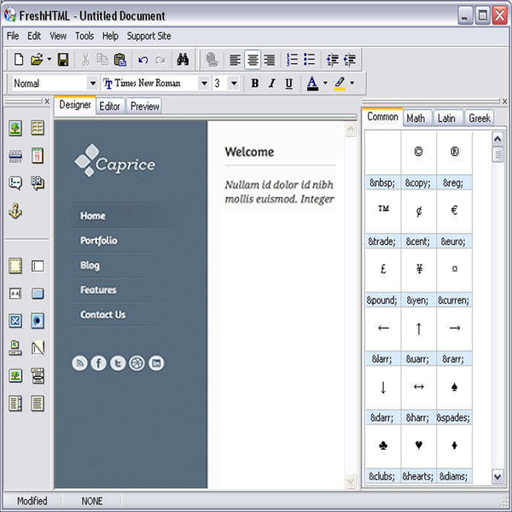Image resolution: width=512 pixels, height=512 pixels.
Task: Insert a table with the grid icon
Action: (x=38, y=128)
